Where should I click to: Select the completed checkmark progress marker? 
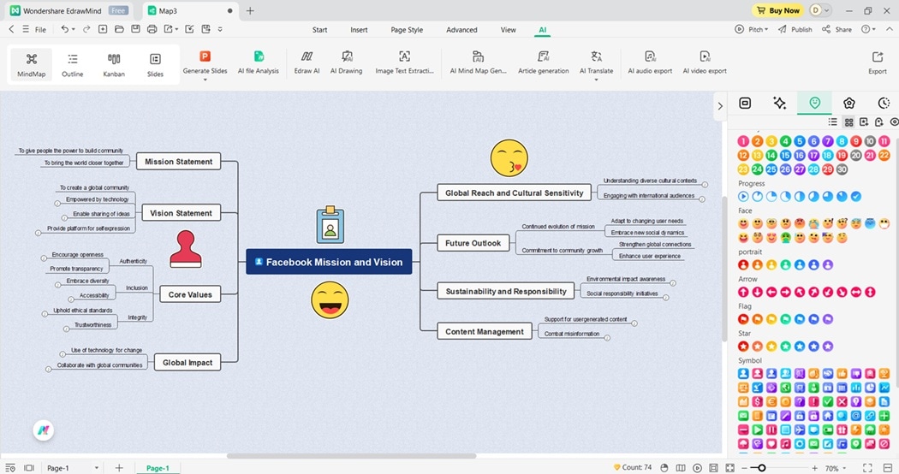855,197
